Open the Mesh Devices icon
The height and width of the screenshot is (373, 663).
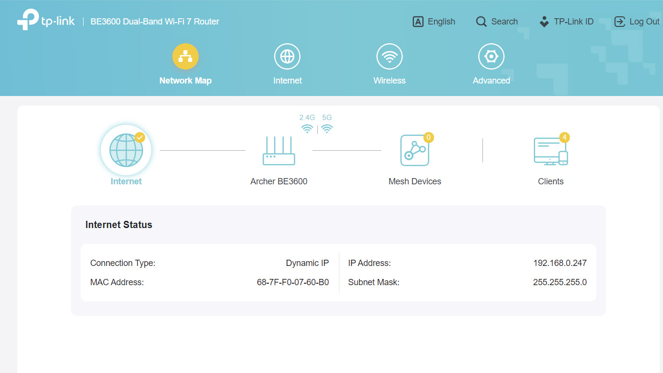(x=414, y=151)
